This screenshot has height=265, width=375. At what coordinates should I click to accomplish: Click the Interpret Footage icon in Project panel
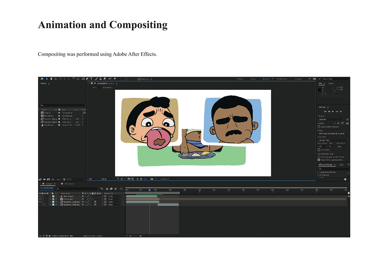[x=40, y=179]
